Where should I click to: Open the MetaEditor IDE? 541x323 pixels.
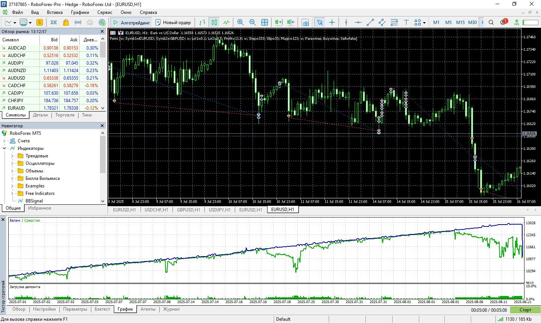[54, 23]
